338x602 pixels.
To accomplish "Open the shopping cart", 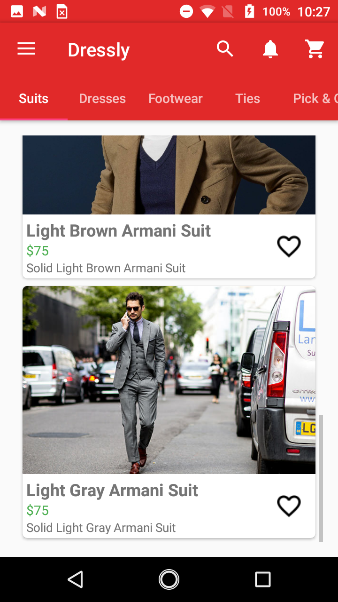I will click(315, 49).
